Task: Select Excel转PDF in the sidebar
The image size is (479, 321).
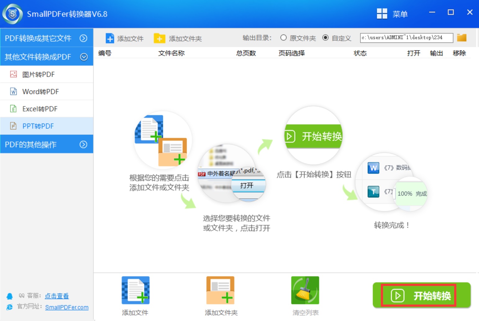Action: pyautogui.click(x=47, y=109)
